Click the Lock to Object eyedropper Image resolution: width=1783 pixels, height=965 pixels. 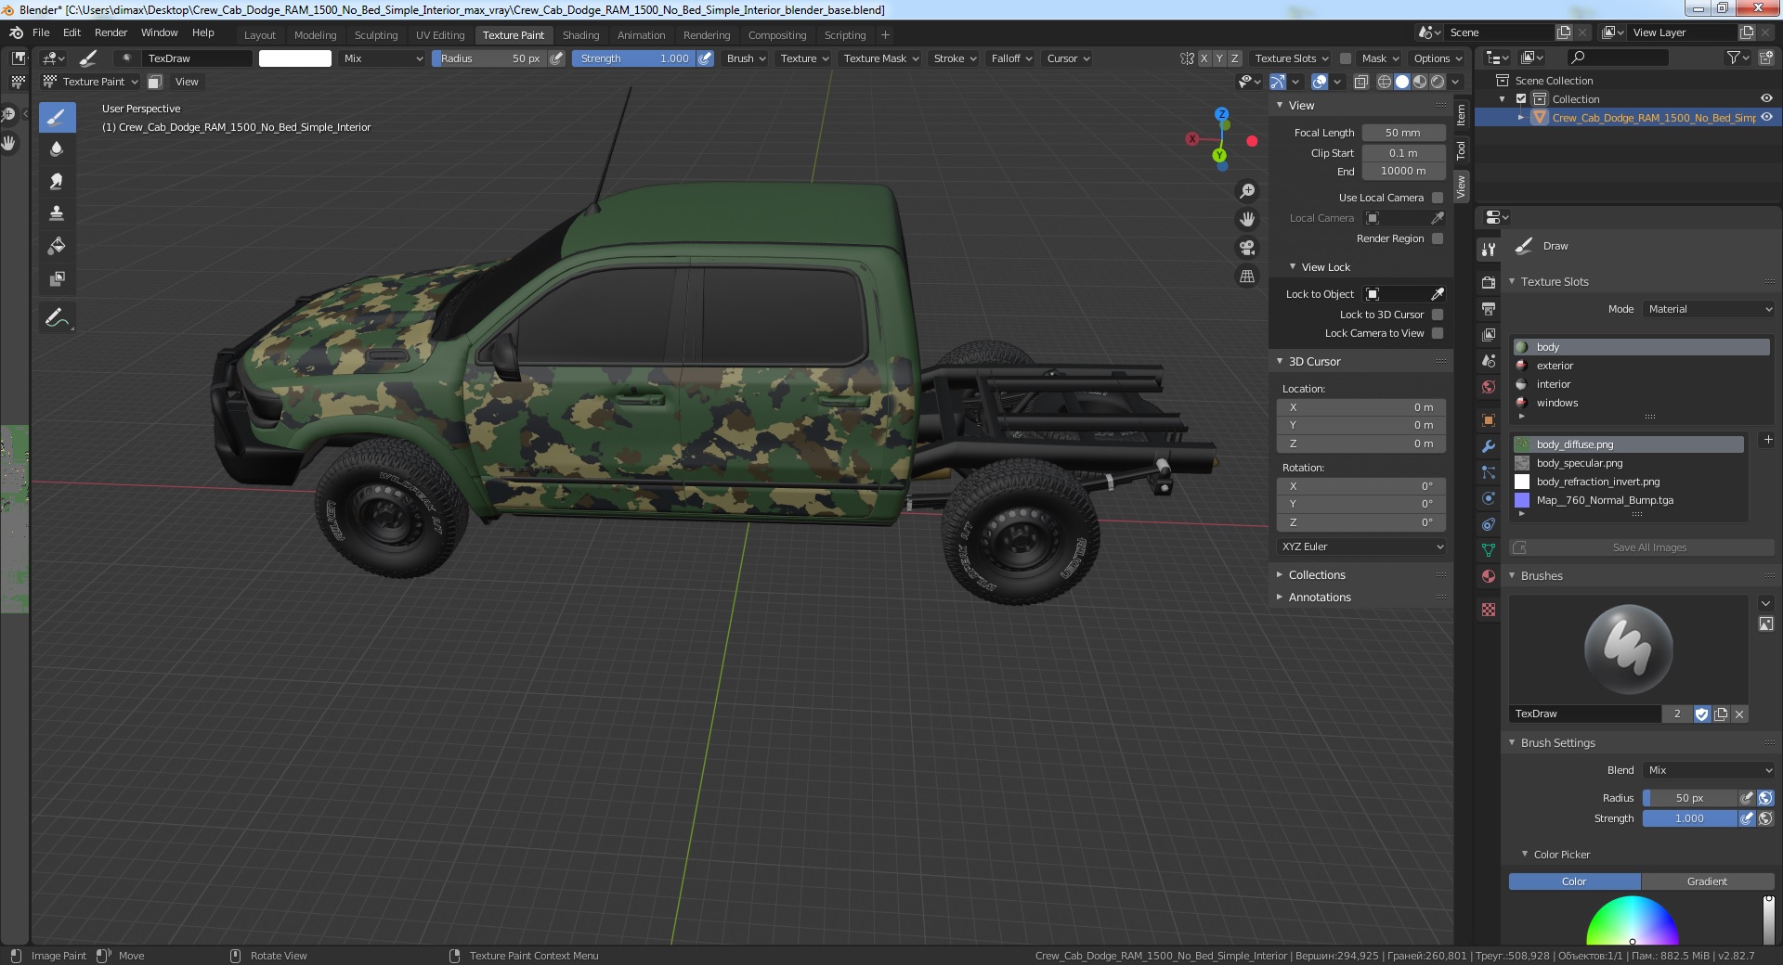pyautogui.click(x=1438, y=294)
